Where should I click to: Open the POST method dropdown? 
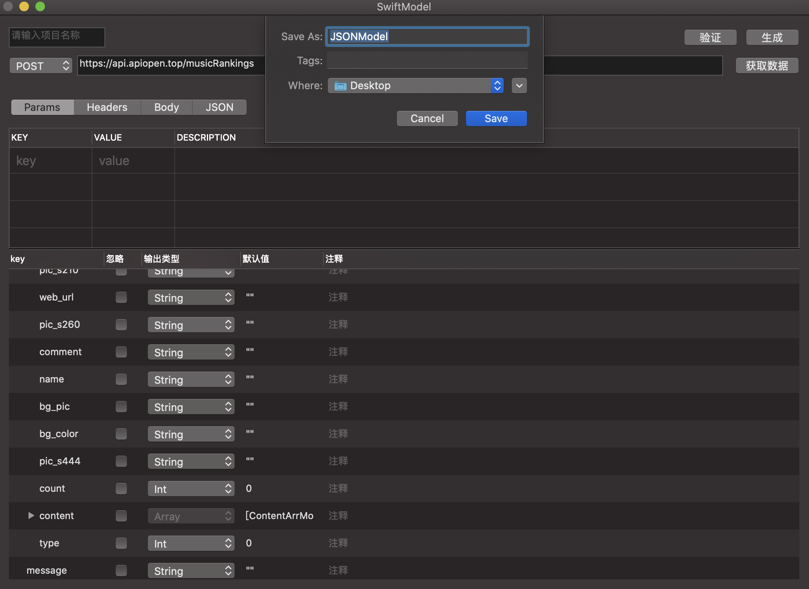[41, 66]
